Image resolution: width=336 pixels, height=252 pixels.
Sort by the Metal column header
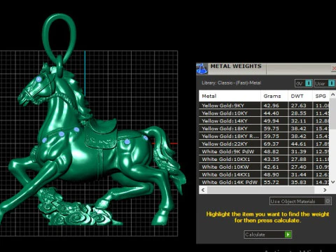230,96
